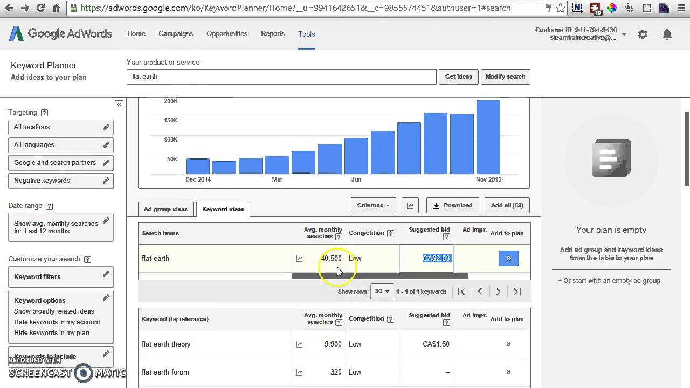Click the browser Back arrow
This screenshot has height=388, width=690.
click(x=10, y=8)
